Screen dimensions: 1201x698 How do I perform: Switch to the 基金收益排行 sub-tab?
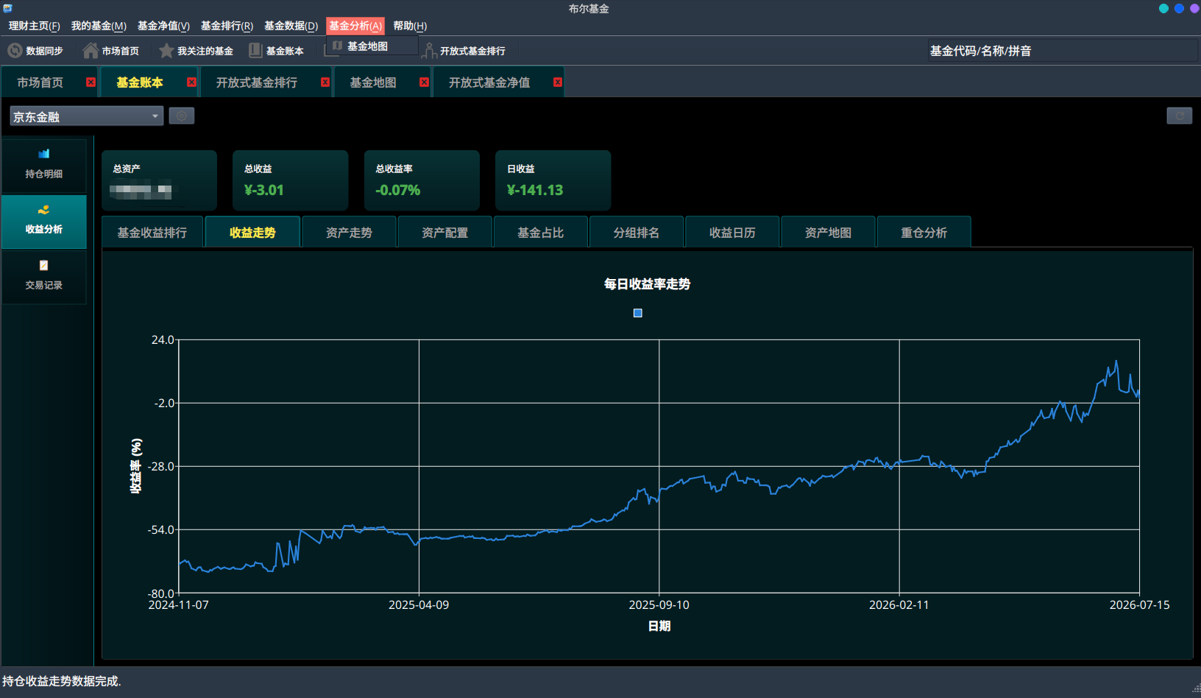152,233
